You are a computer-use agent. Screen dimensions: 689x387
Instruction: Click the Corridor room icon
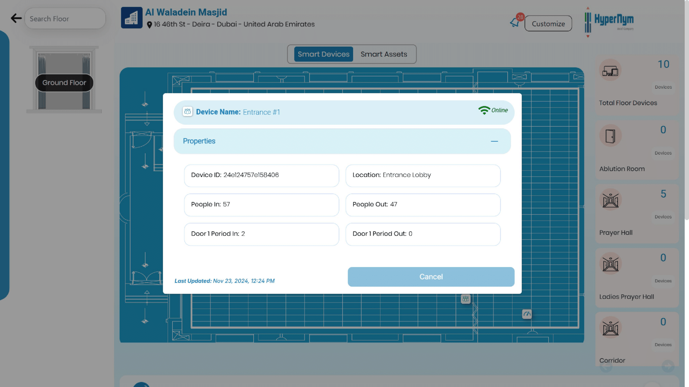coord(610,328)
